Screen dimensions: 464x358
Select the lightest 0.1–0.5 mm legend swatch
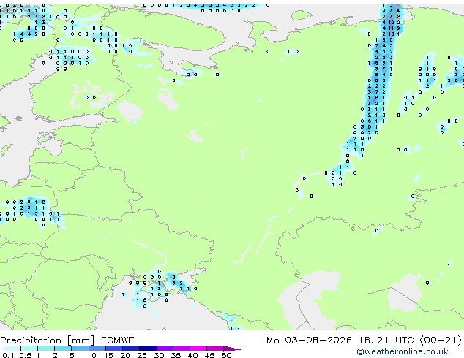12,349
